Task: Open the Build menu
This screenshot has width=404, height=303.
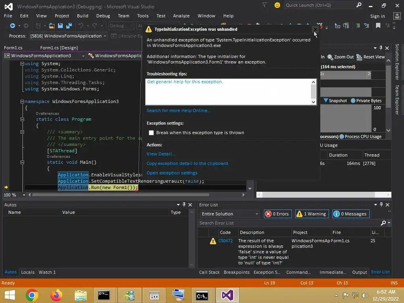Action: 82,16
